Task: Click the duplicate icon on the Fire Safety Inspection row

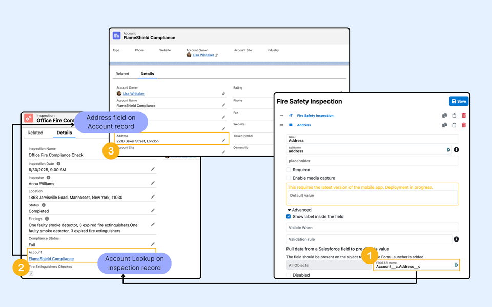Action: pos(444,116)
